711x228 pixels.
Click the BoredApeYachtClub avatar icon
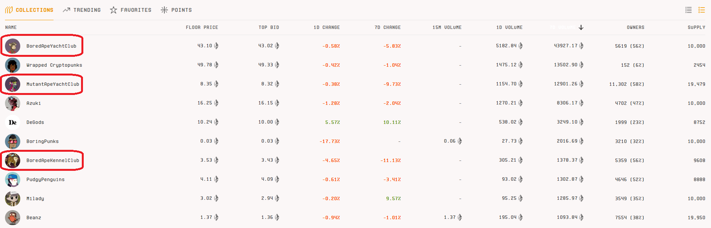13,46
